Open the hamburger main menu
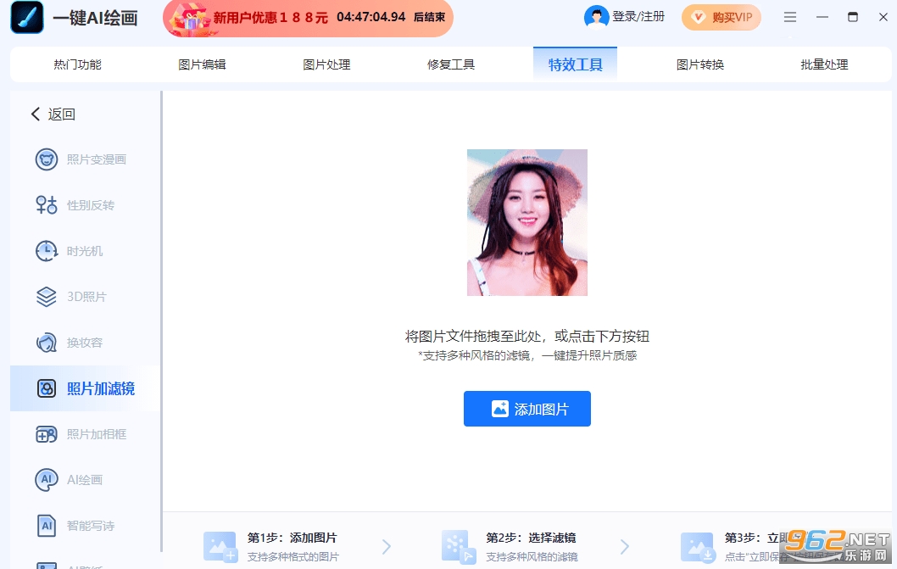This screenshot has width=897, height=569. pyautogui.click(x=790, y=17)
